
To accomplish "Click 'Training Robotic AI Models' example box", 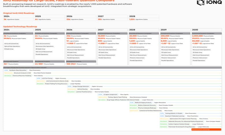I will [x=174, y=113].
